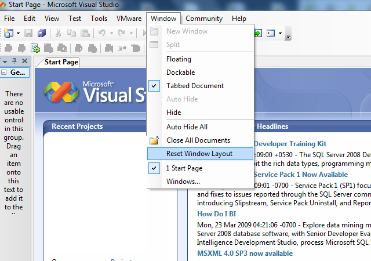
Task: Open the Edit menu
Action: [x=30, y=19]
